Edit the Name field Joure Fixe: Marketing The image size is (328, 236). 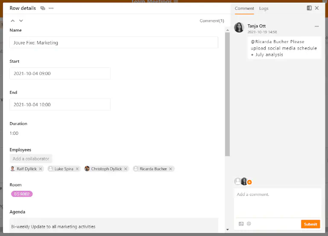(x=114, y=42)
